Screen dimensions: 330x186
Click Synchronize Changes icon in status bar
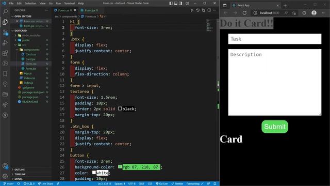click(19, 184)
